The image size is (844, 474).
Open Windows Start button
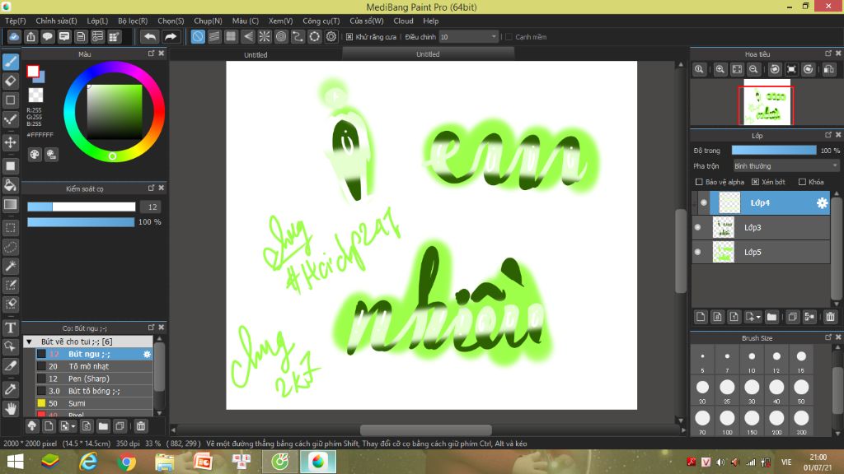click(15, 462)
